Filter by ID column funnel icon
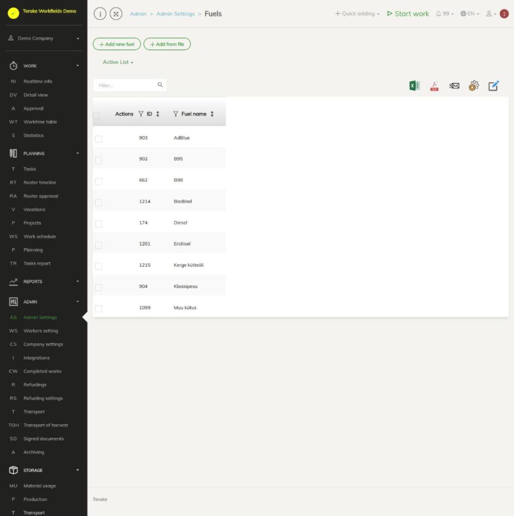Image resolution: width=514 pixels, height=516 pixels. pos(141,114)
